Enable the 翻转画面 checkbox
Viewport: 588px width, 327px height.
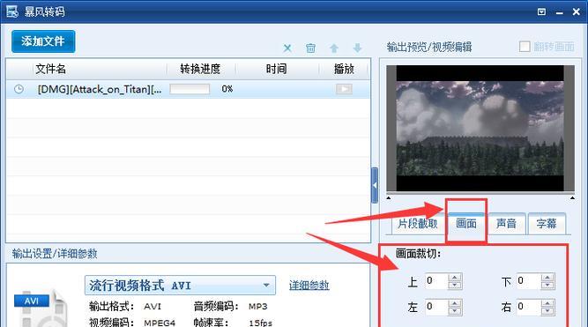pyautogui.click(x=525, y=47)
